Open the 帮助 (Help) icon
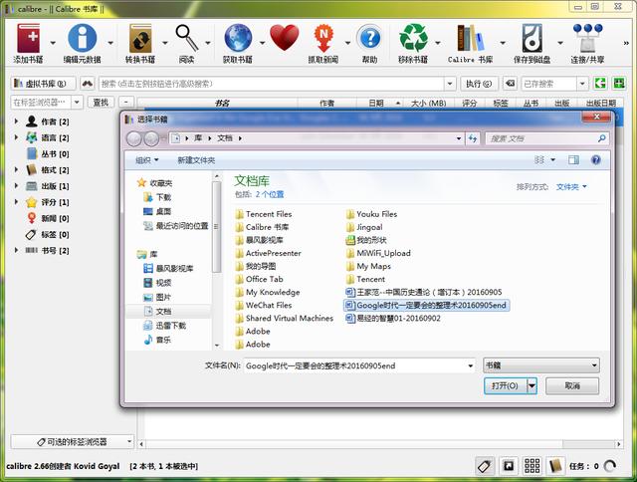 (369, 38)
